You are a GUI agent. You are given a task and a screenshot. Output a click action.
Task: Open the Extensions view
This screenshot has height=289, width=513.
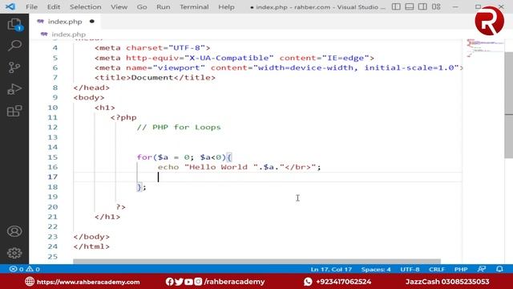[14, 111]
